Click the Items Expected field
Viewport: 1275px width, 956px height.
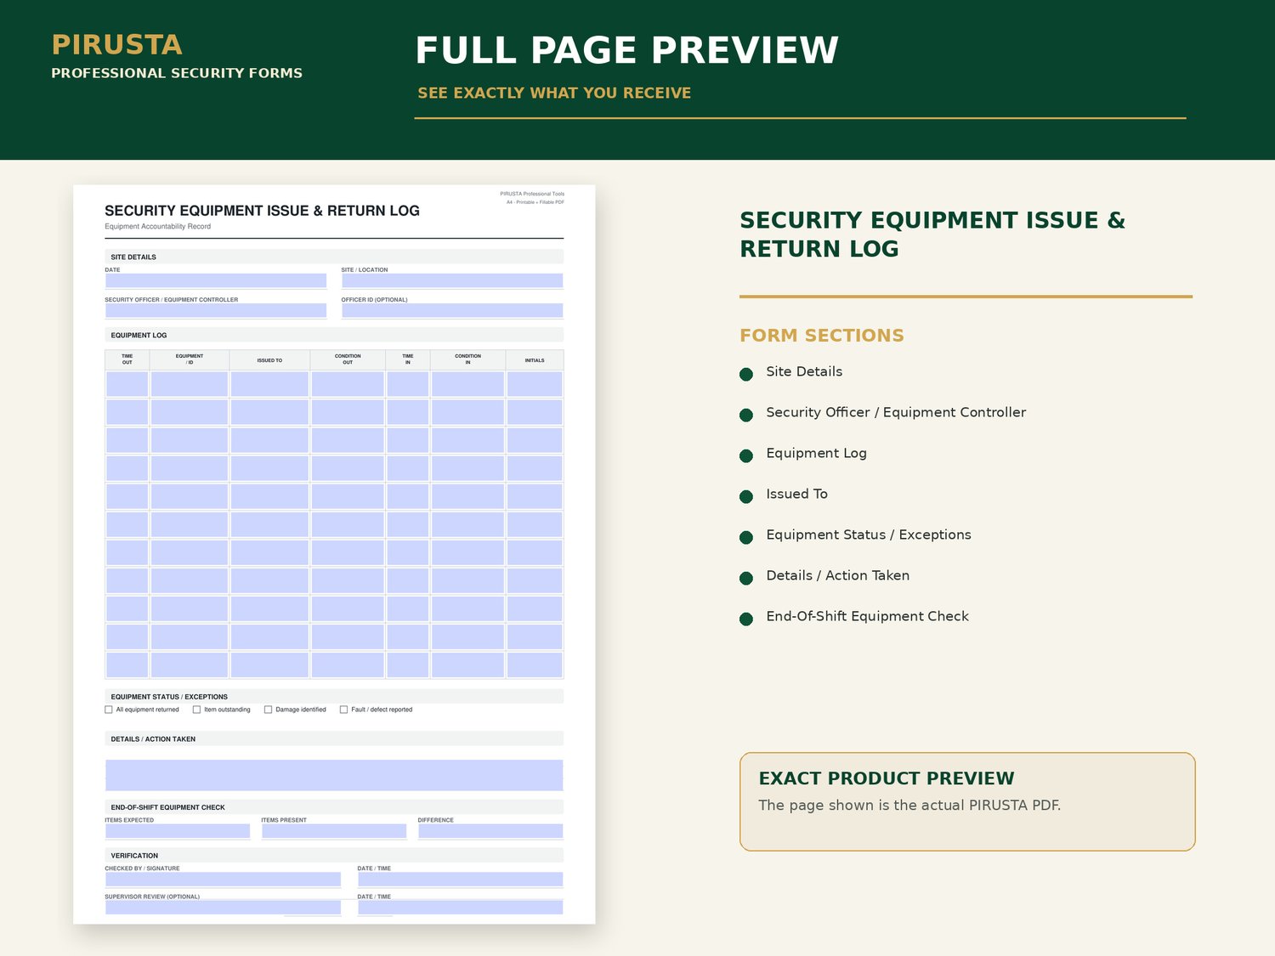tap(178, 831)
